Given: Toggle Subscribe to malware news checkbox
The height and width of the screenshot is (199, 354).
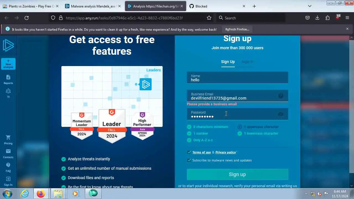Looking at the screenshot, I should pos(189,160).
